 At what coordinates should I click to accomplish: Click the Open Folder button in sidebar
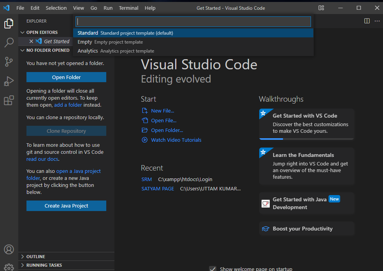coord(66,77)
